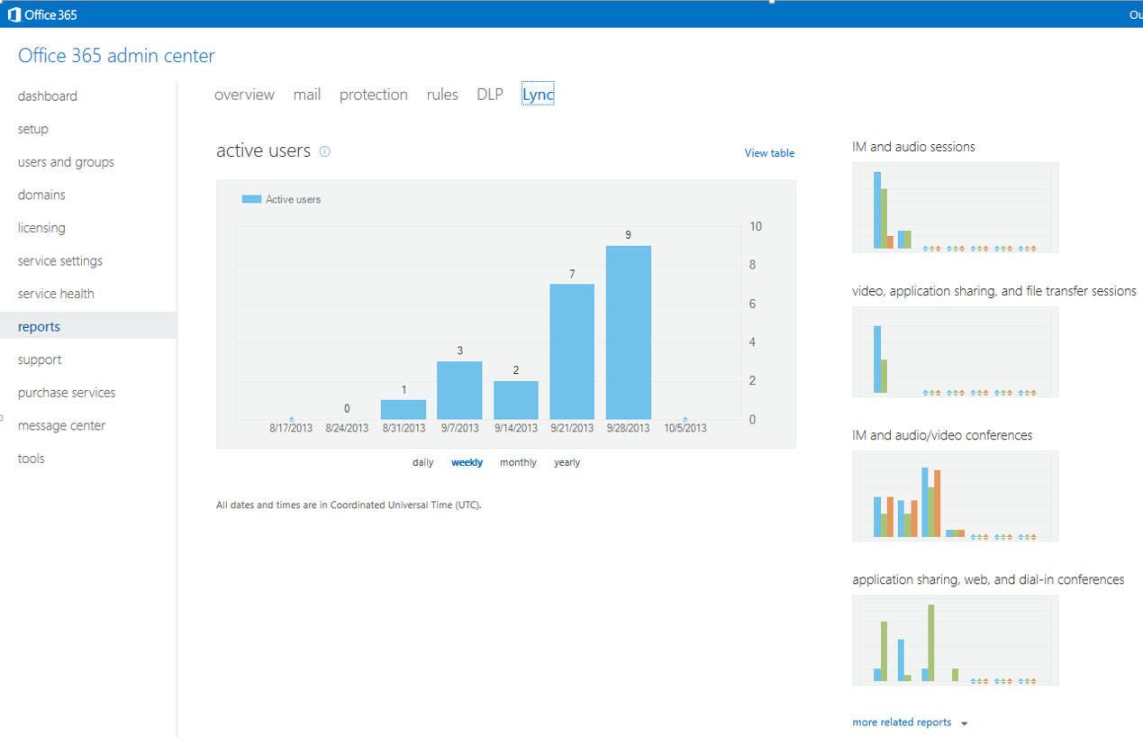Switch chart to yearly view
Viewport: 1143px width, 737px height.
(567, 462)
